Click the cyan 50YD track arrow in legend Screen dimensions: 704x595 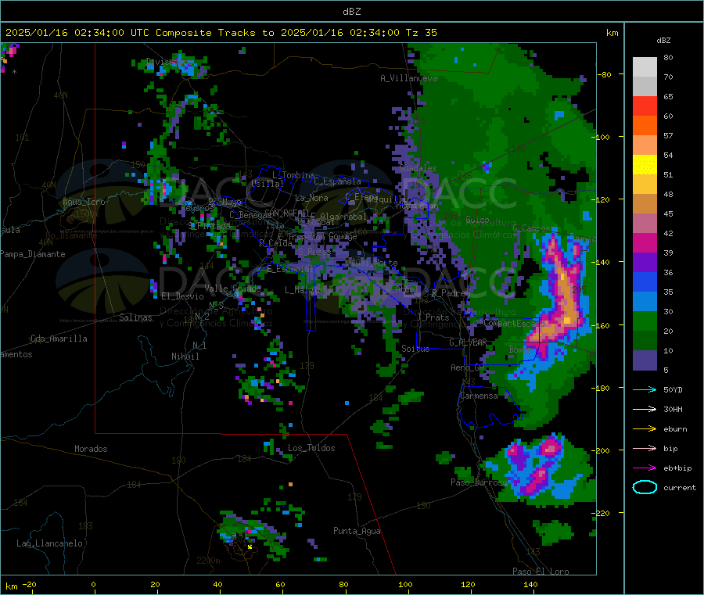645,389
